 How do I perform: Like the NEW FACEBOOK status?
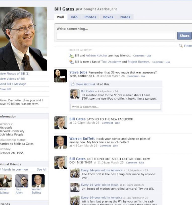coord(117,123)
